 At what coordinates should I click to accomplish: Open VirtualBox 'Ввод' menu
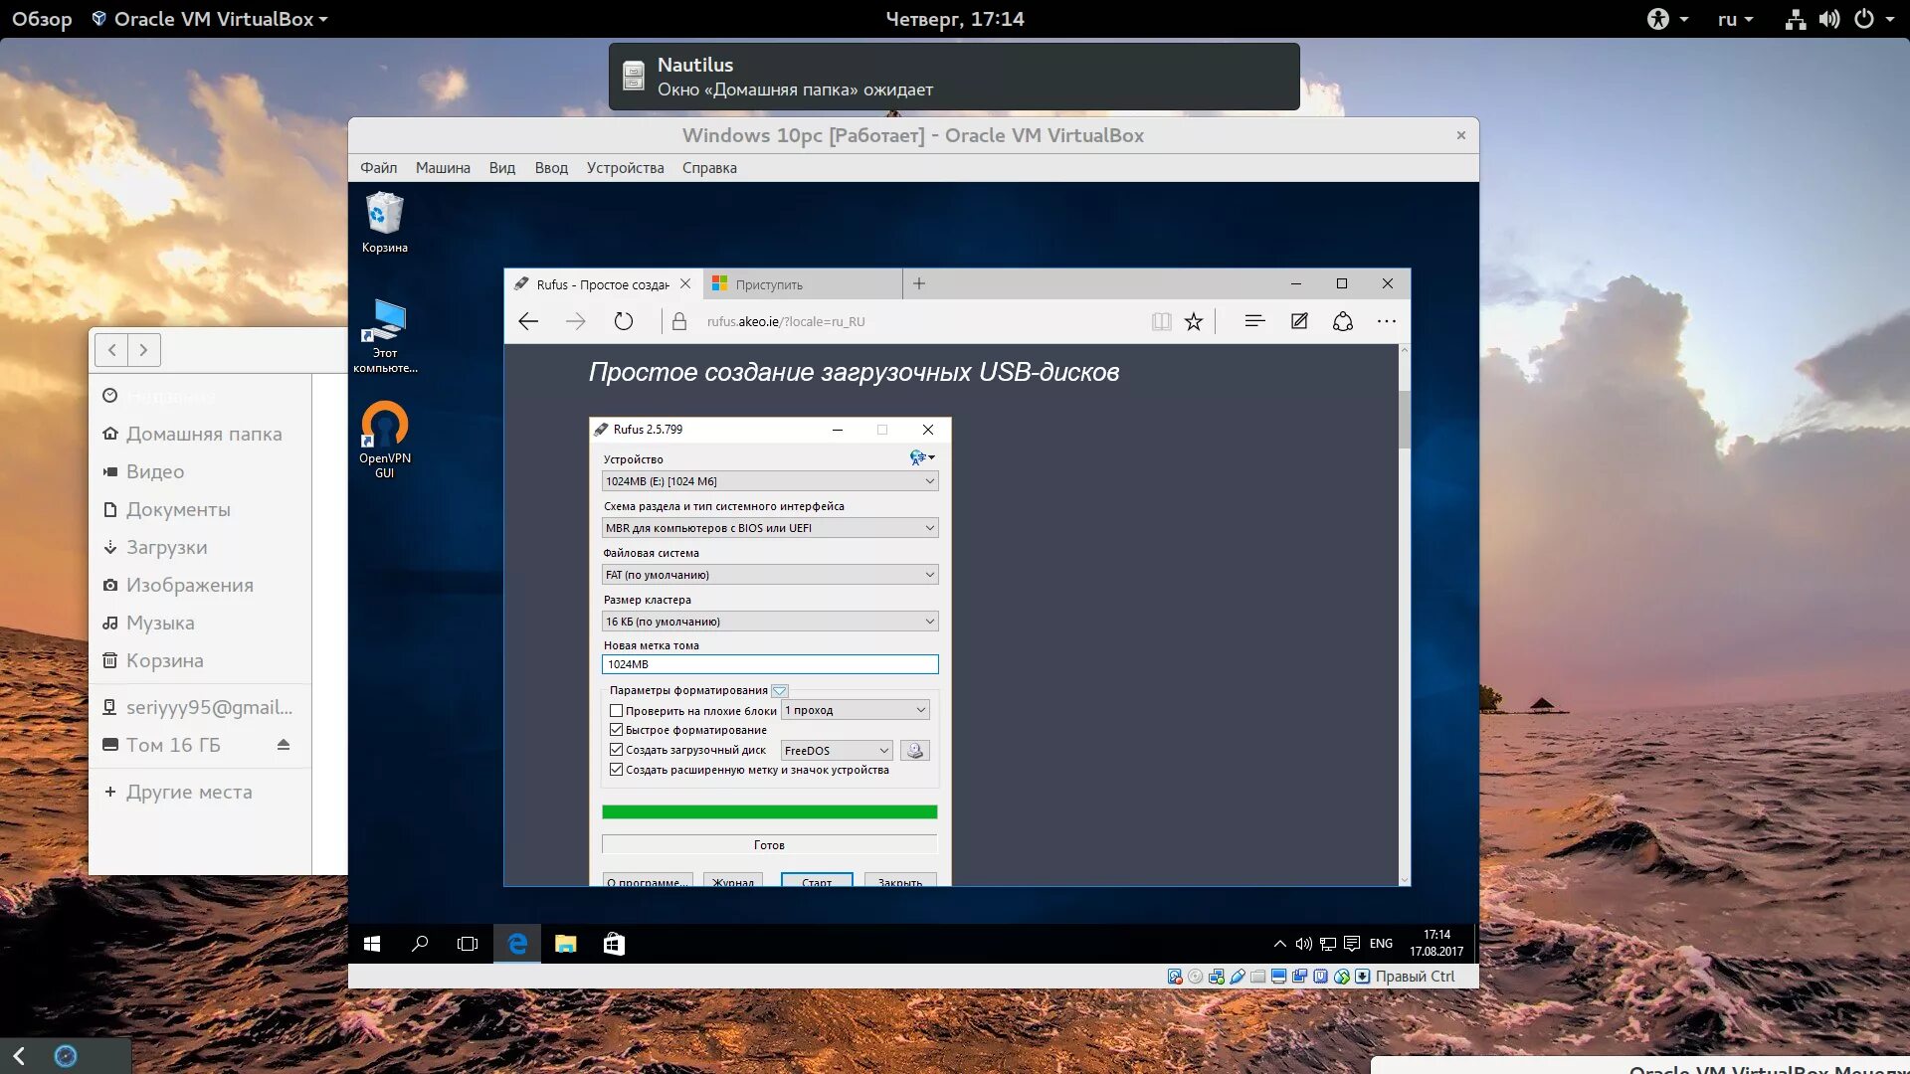[551, 168]
